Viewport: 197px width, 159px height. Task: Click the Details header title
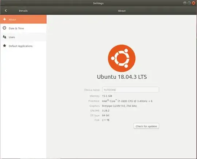click(23, 11)
